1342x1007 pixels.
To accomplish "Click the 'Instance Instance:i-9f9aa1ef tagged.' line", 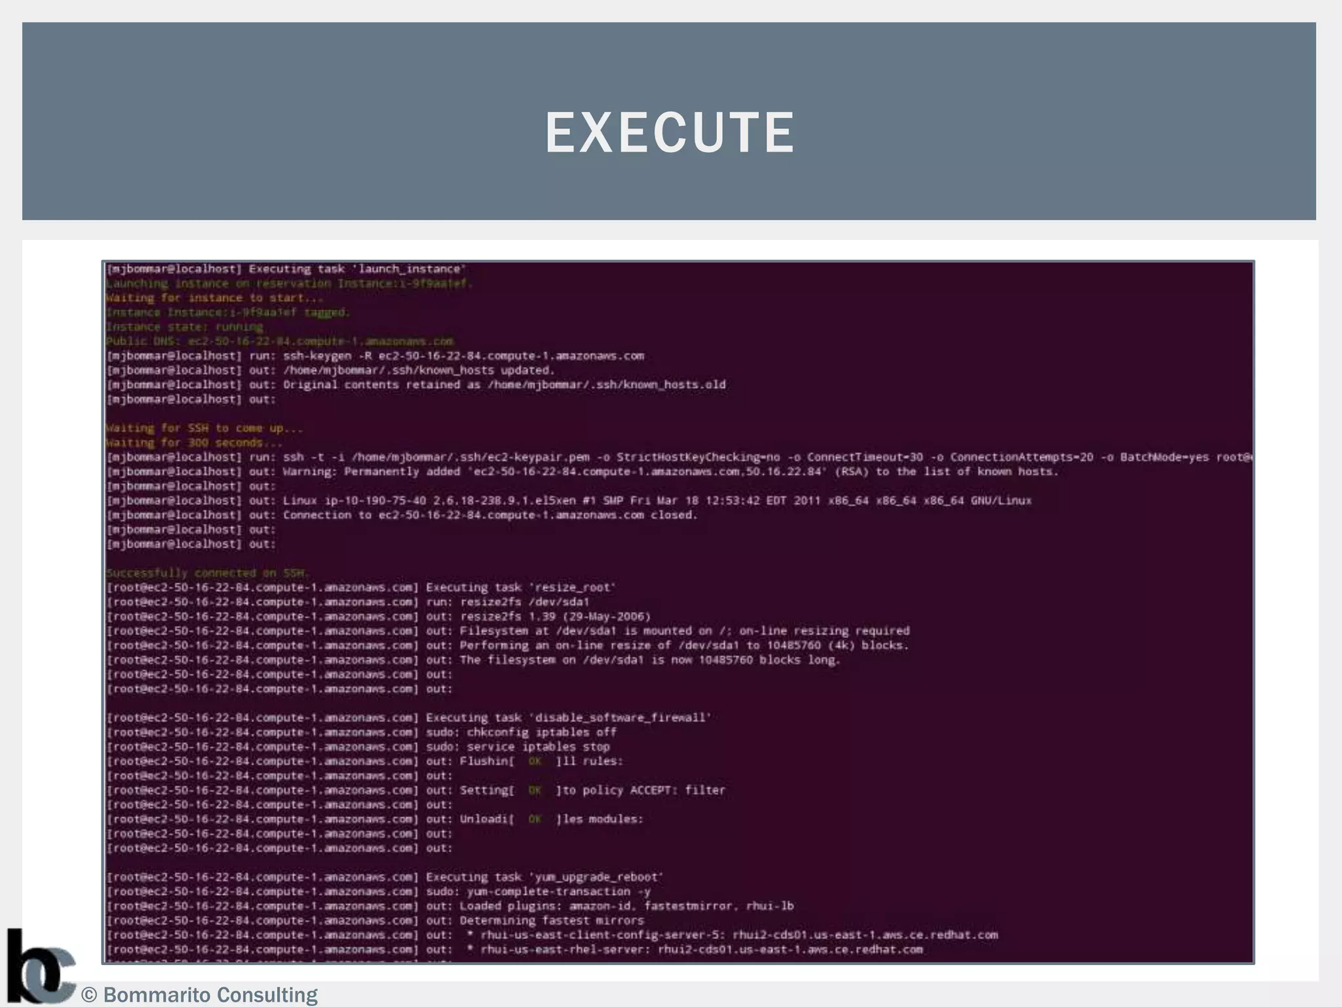I will tap(228, 312).
